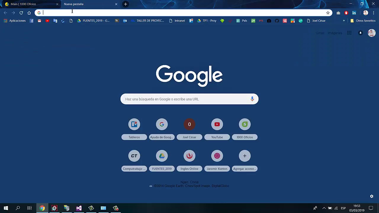The image size is (379, 213).
Task: Open the Imágenes link
Action: 335,33
